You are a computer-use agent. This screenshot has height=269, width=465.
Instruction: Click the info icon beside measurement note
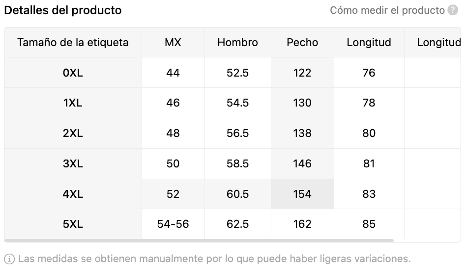point(9,259)
